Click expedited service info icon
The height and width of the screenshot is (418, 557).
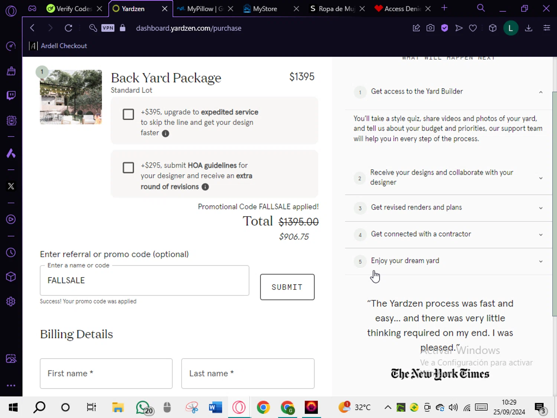point(166,133)
